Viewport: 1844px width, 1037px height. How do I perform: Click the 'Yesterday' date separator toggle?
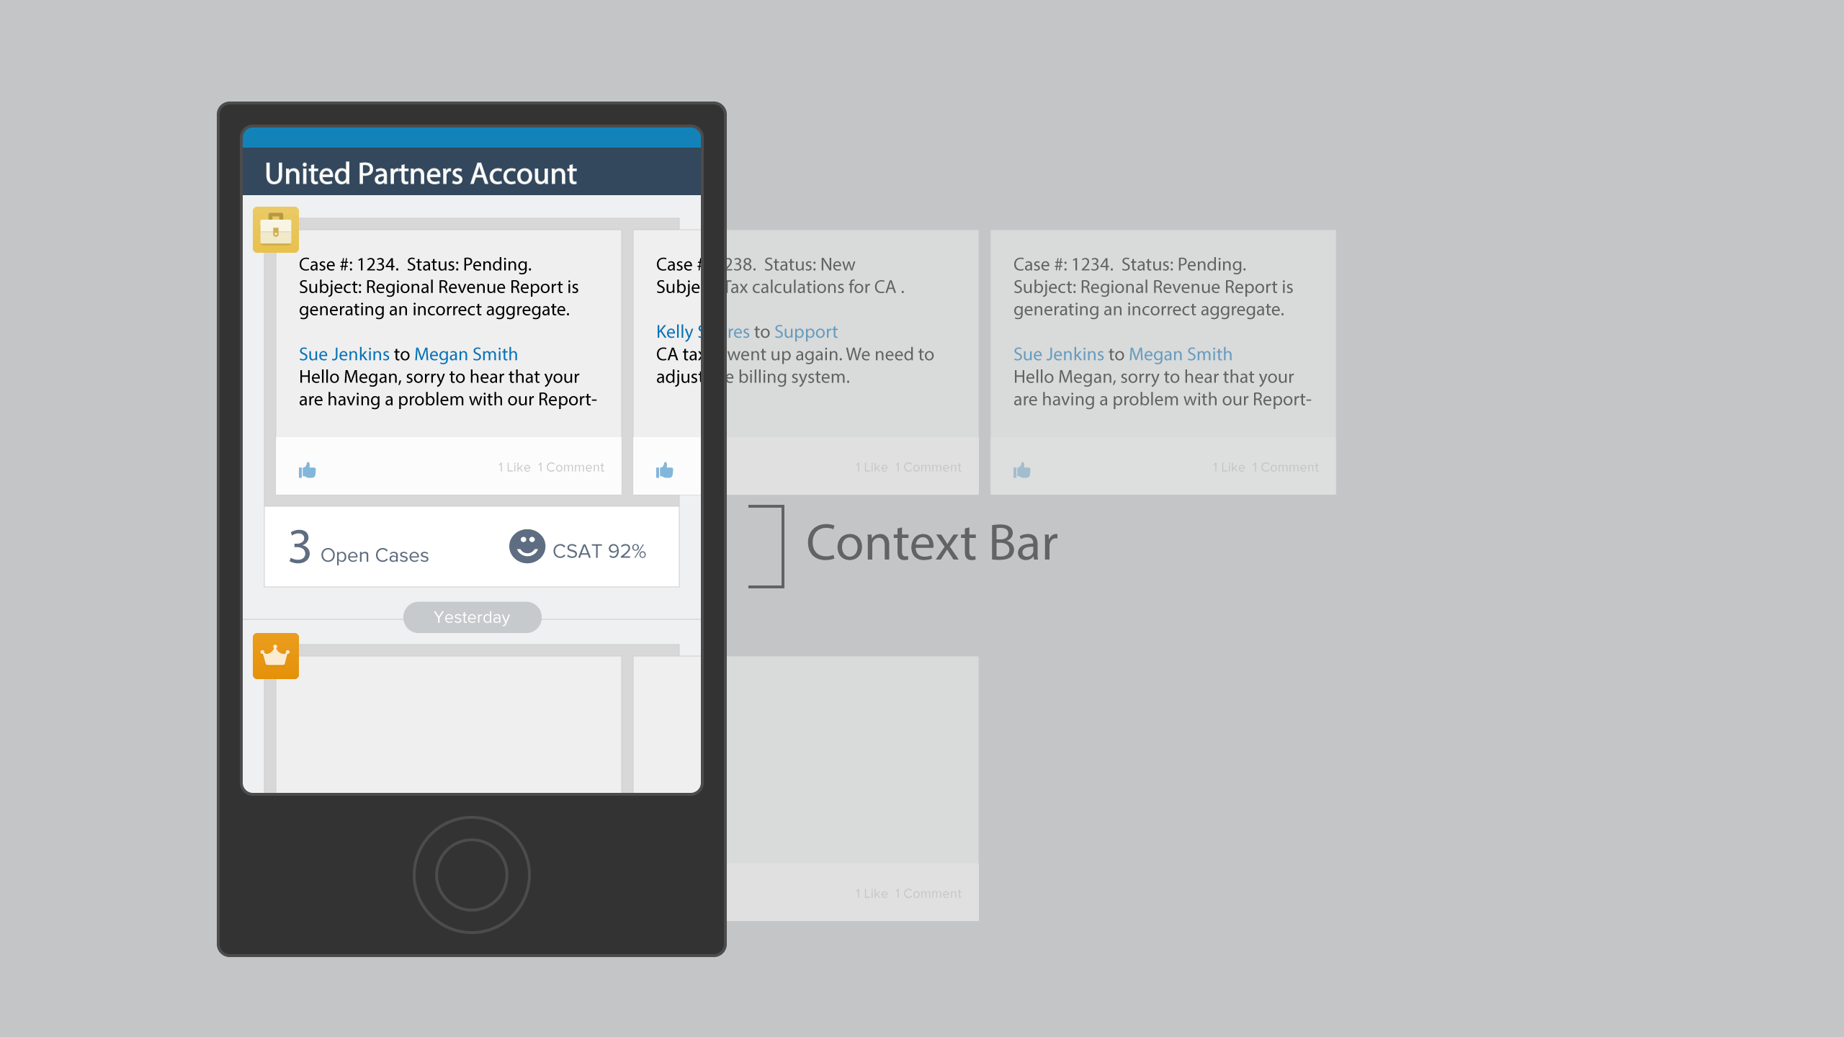coord(473,616)
